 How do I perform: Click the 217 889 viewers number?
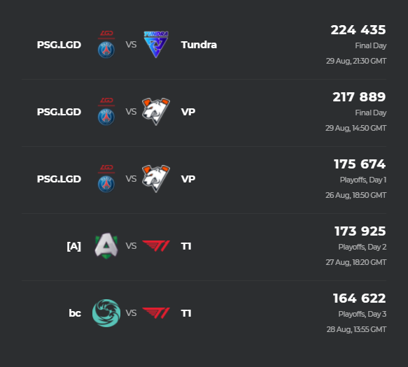[x=359, y=97]
